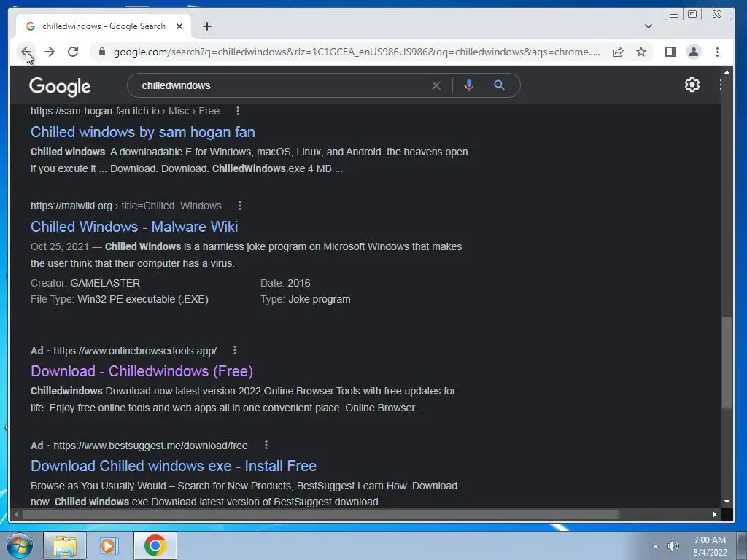Viewport: 747px width, 560px height.
Task: Click the Creator: GAMELASTER text
Action: coord(85,283)
